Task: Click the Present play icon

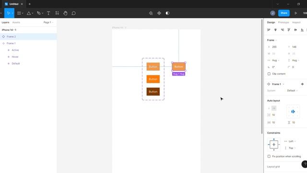Action: [295, 13]
